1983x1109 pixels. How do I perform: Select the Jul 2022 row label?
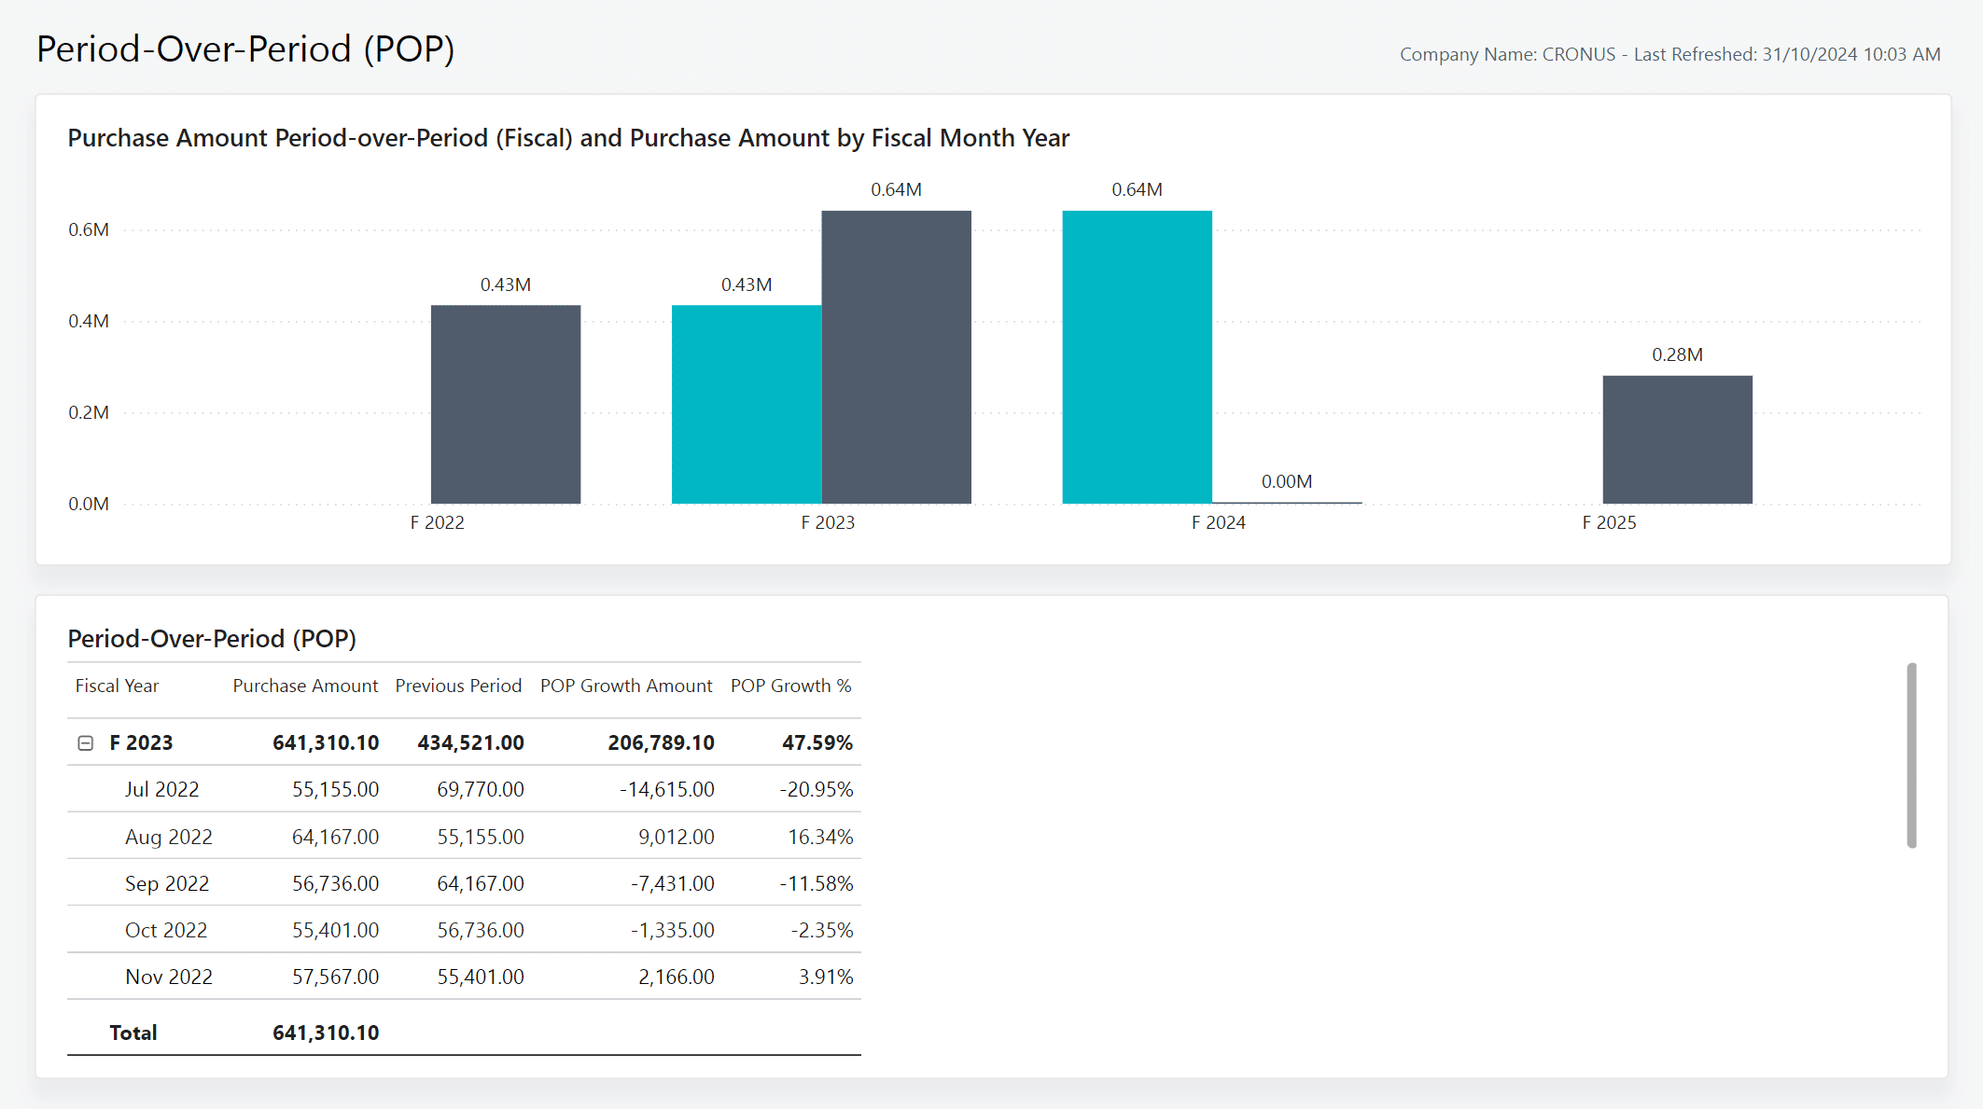tap(162, 790)
